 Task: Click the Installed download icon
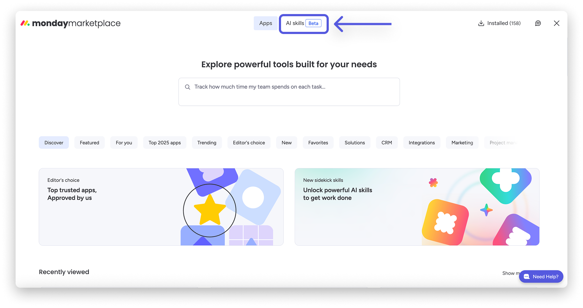481,23
